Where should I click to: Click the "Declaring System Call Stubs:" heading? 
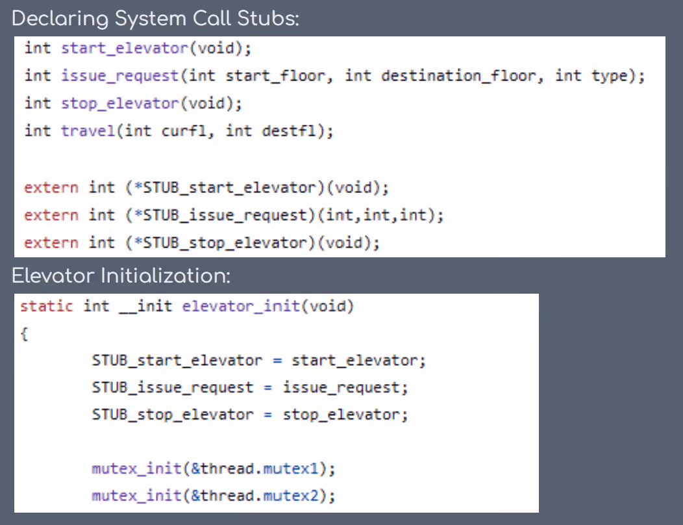pyautogui.click(x=155, y=19)
